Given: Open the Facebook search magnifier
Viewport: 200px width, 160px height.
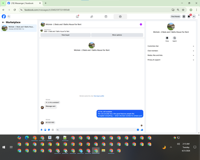Looking at the screenshot, I should (9, 16).
